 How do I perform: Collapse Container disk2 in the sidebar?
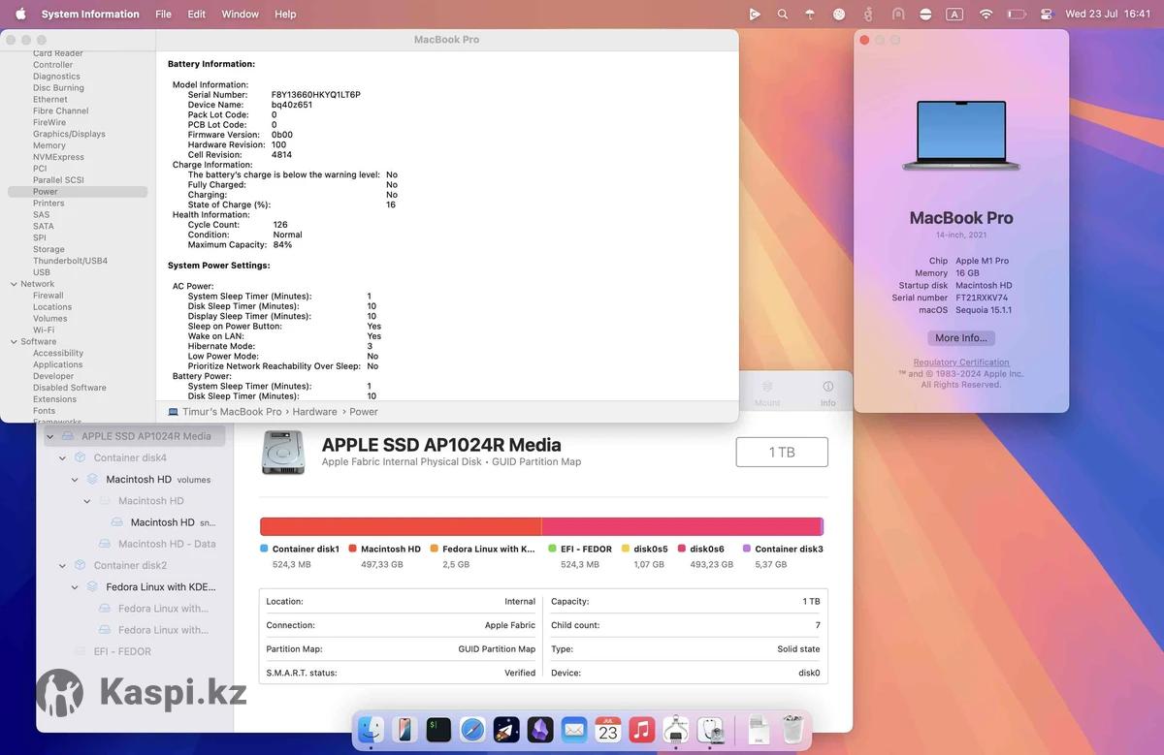click(63, 565)
